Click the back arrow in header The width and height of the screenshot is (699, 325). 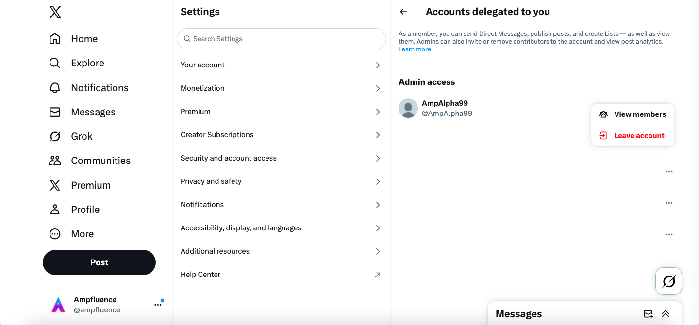(403, 12)
